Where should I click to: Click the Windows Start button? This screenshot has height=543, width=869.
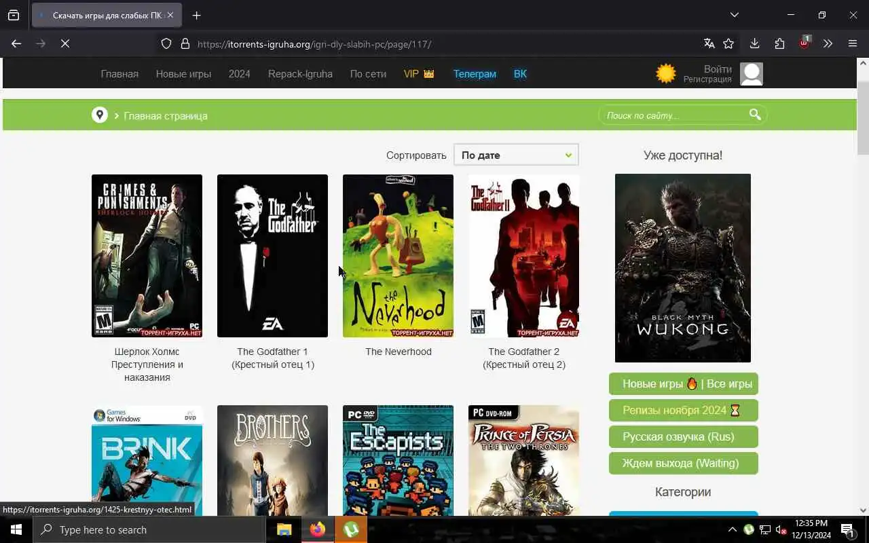point(16,529)
